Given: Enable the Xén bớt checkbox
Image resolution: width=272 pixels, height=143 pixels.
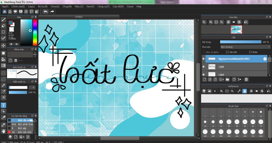Looking at the screenshot, I should coord(227,52).
